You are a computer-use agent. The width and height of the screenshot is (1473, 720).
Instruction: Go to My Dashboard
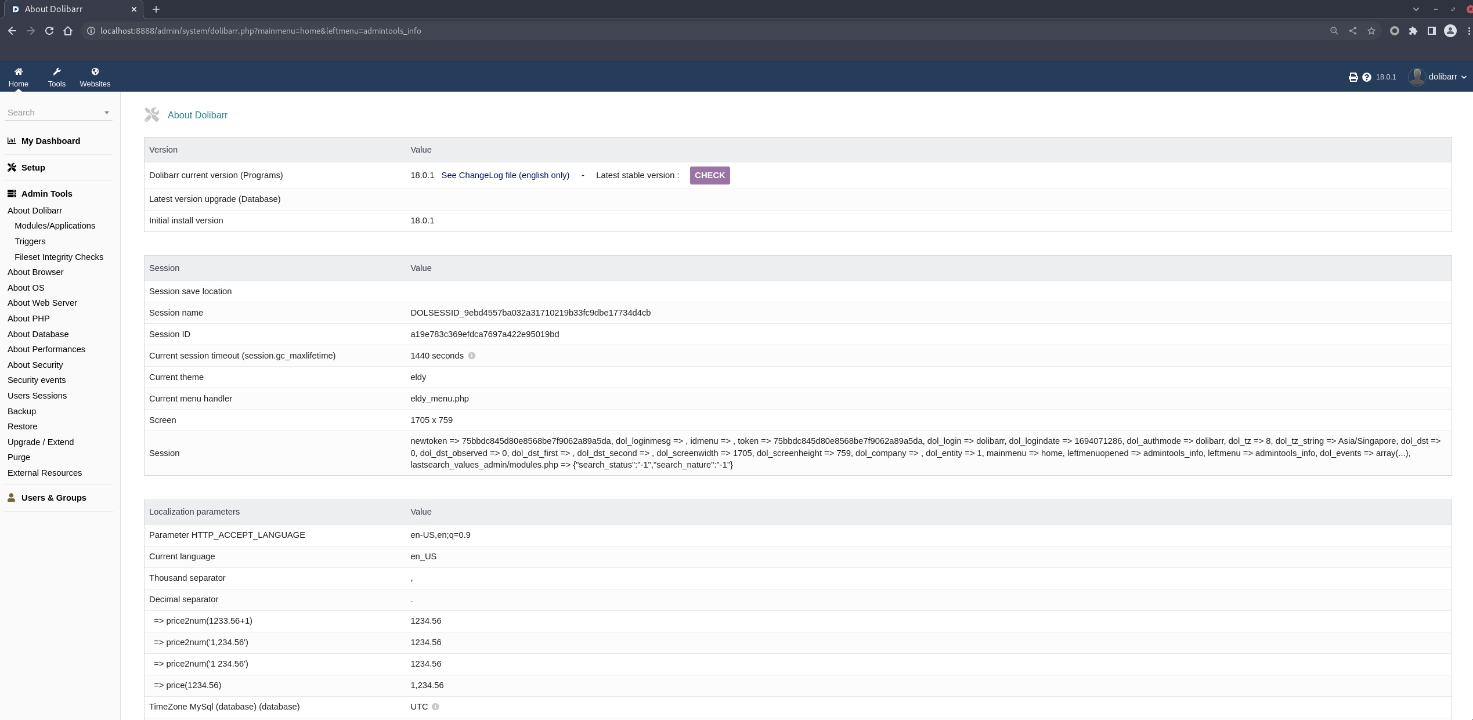pyautogui.click(x=50, y=141)
